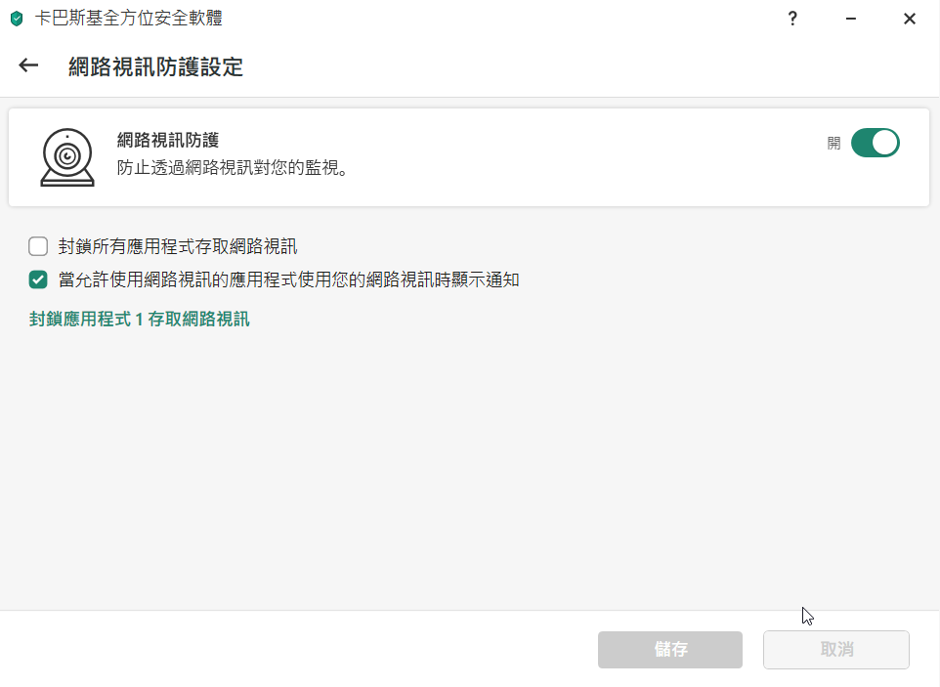Click the 當允許使用網路視訊的應用程式 notification label text
The image size is (940, 687).
288,280
